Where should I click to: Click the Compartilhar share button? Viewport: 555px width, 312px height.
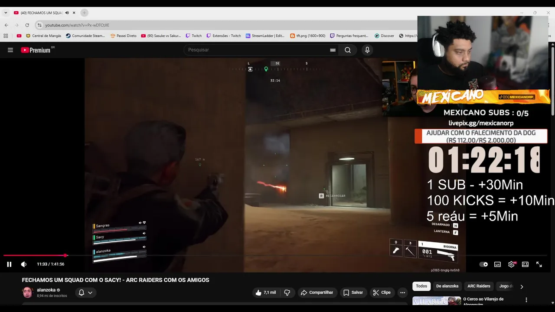click(317, 292)
